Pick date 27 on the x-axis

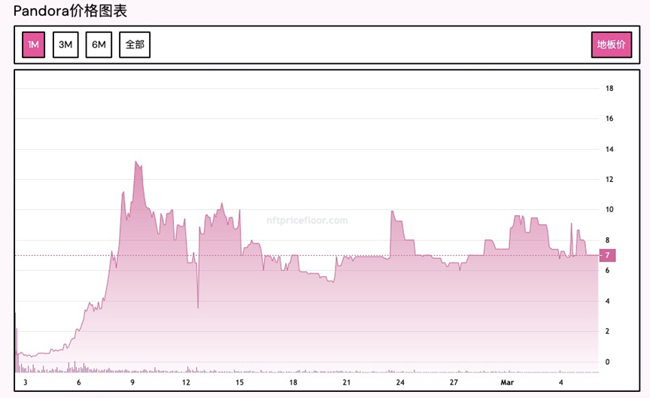[x=454, y=383]
